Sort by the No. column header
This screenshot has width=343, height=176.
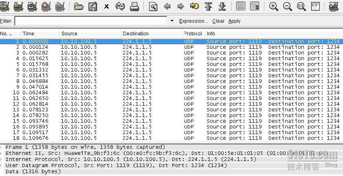10,34
